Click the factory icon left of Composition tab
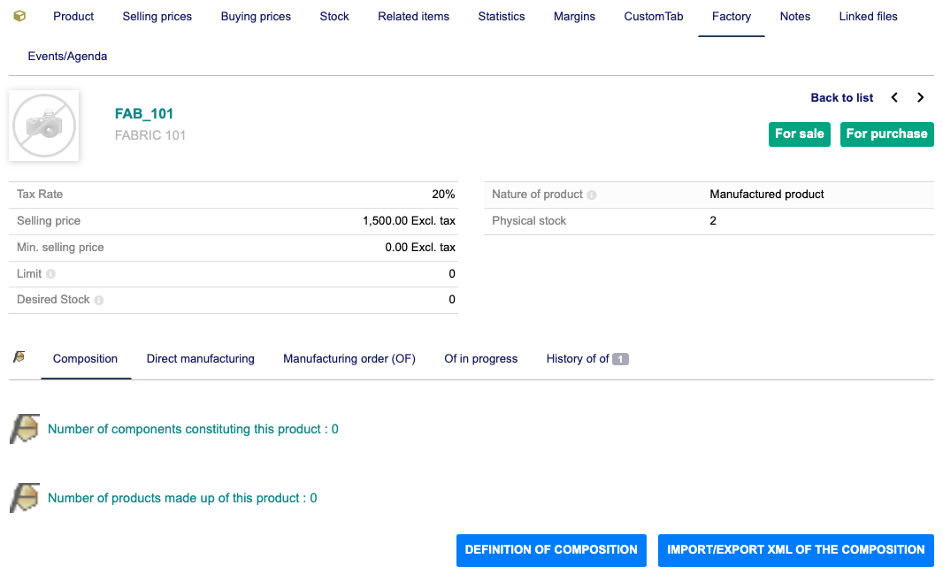The image size is (943, 574). pos(19,357)
